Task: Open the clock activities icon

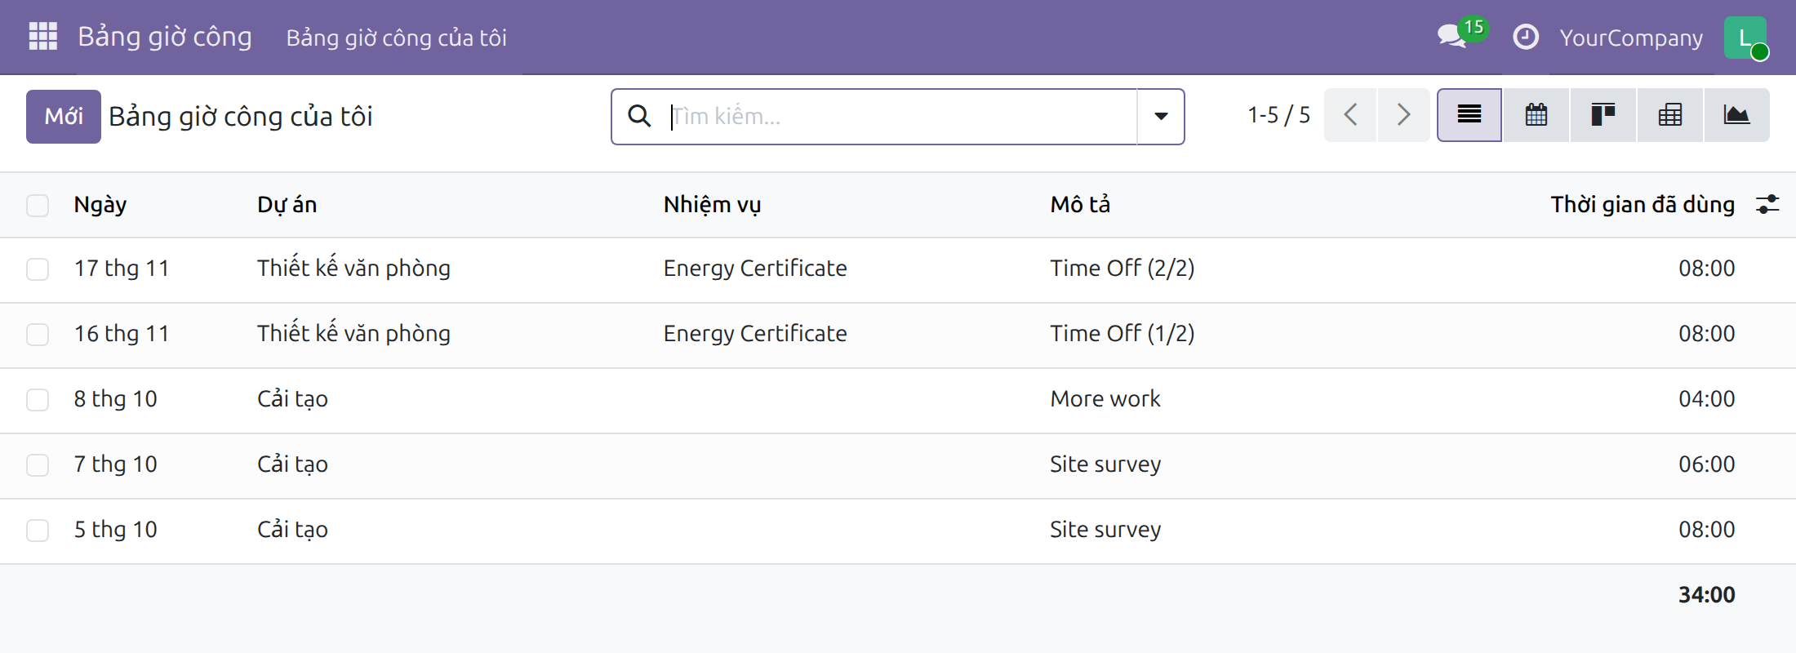Action: [1525, 38]
